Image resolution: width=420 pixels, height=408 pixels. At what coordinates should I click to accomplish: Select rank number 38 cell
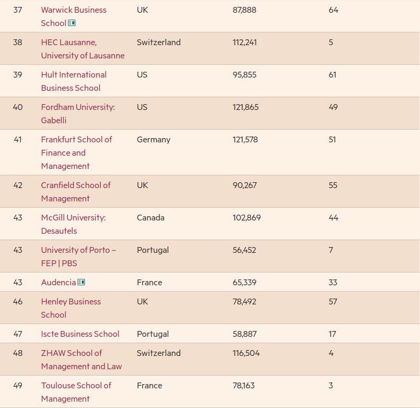pos(18,42)
